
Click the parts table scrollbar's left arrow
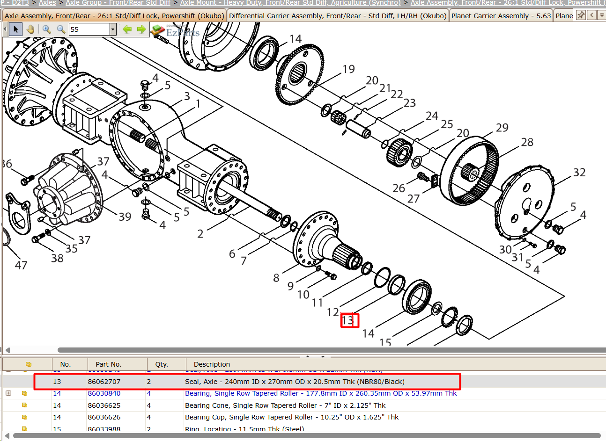7,436
